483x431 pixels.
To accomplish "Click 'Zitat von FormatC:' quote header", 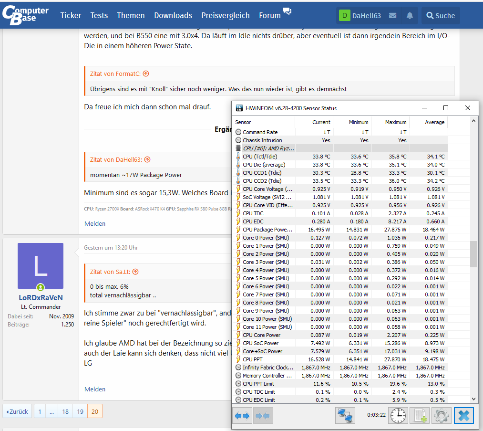I will [x=115, y=74].
